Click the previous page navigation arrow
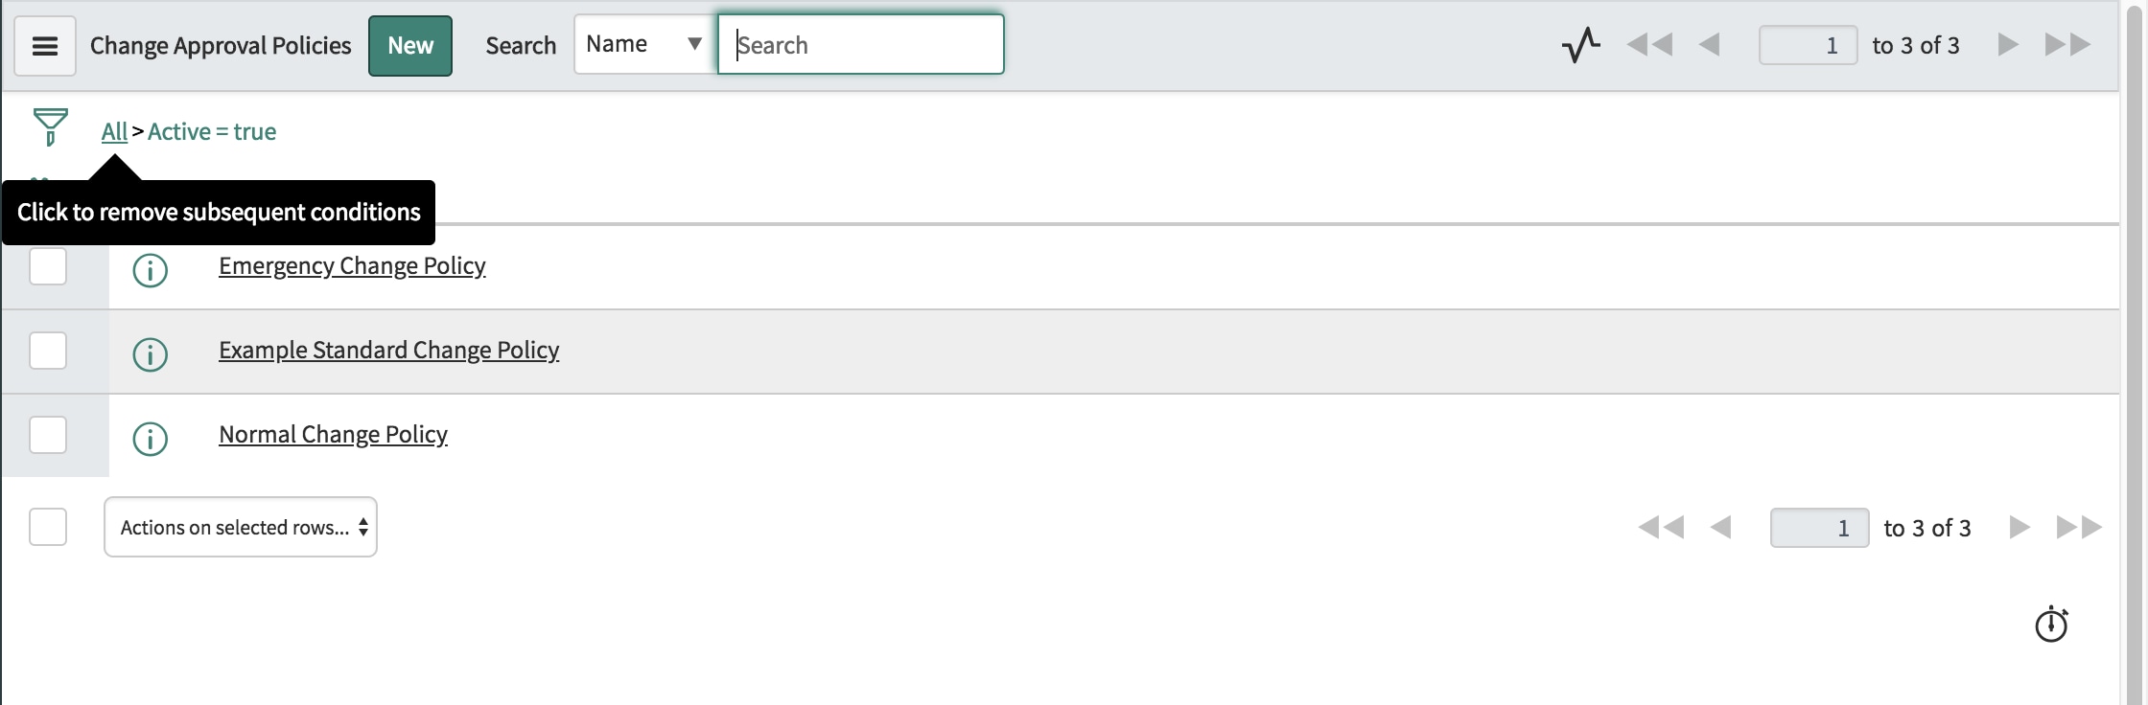2148x705 pixels. (x=1710, y=44)
